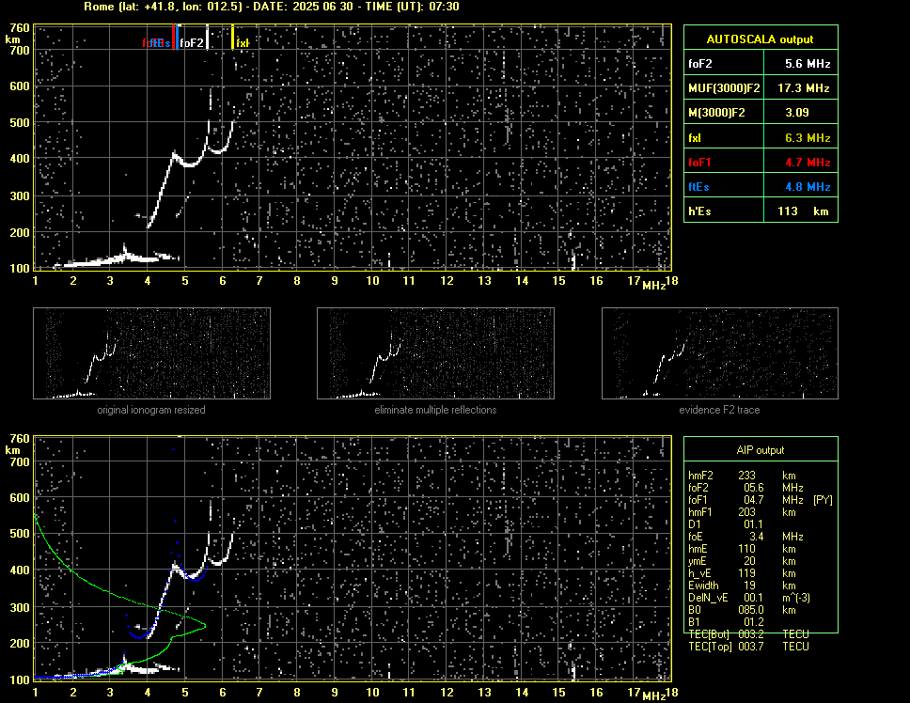The width and height of the screenshot is (910, 703).
Task: Click the B1 01.2 row
Action: 726,622
